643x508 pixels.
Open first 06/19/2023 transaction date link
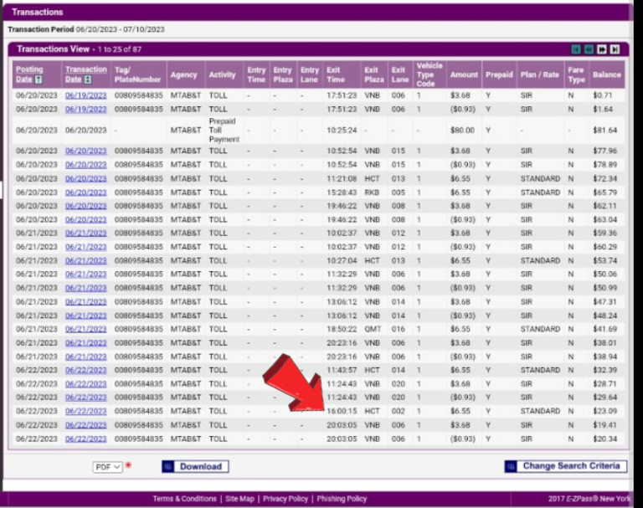point(85,95)
